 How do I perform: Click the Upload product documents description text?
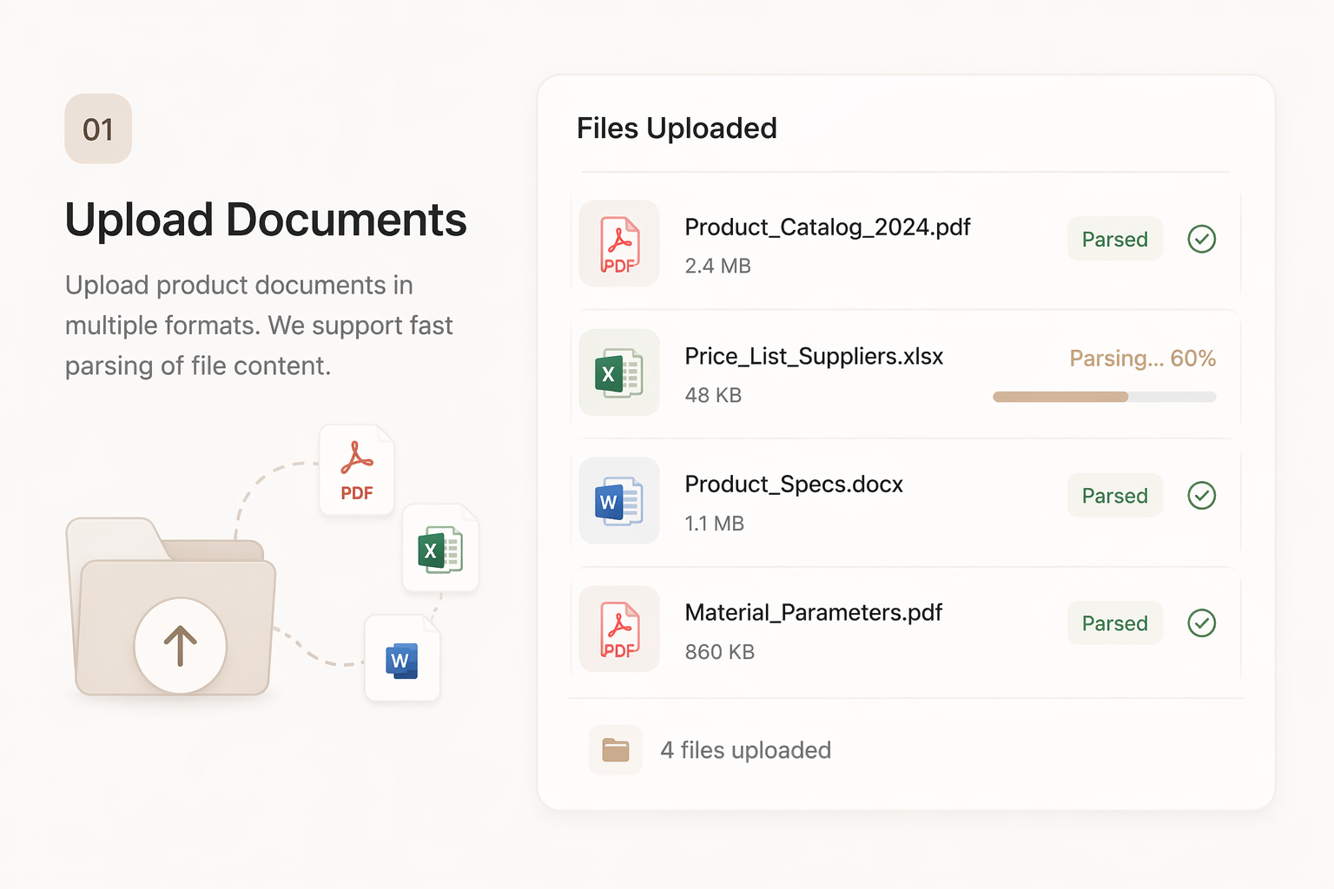pos(259,326)
